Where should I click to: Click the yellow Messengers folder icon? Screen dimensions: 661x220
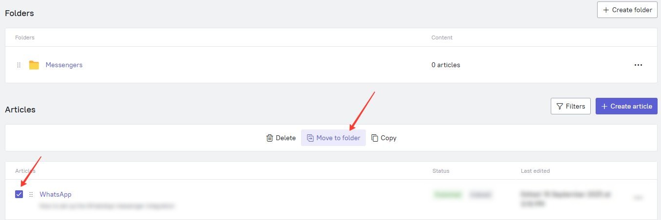coord(34,65)
